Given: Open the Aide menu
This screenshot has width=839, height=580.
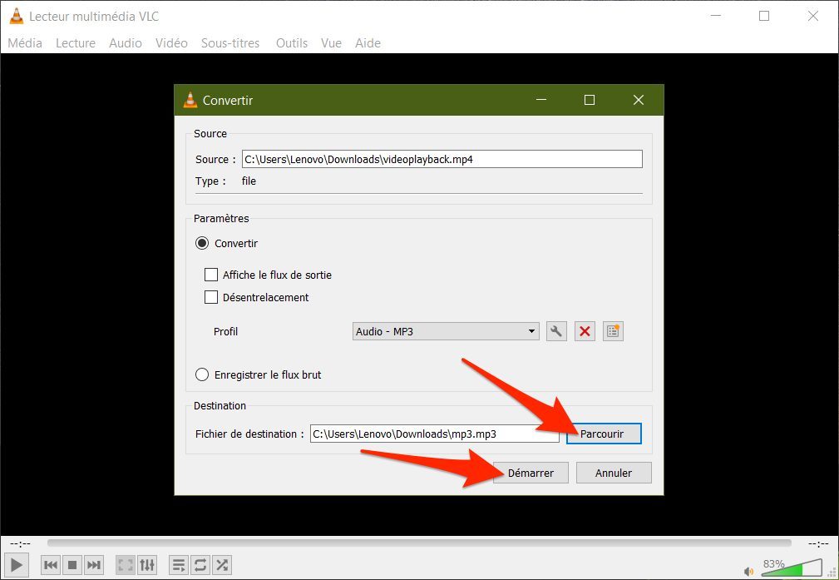Looking at the screenshot, I should coord(368,42).
